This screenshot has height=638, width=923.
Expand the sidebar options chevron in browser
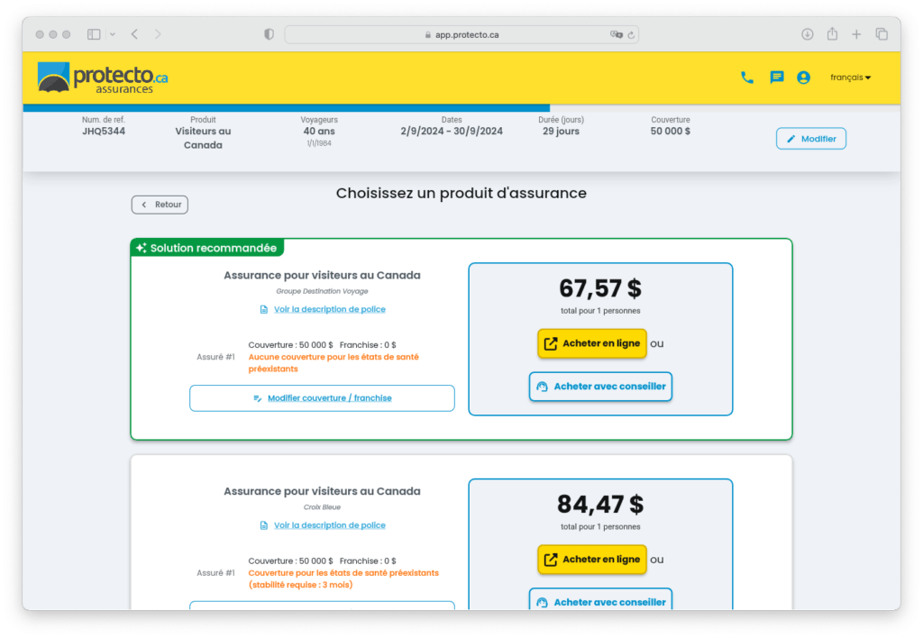[113, 34]
